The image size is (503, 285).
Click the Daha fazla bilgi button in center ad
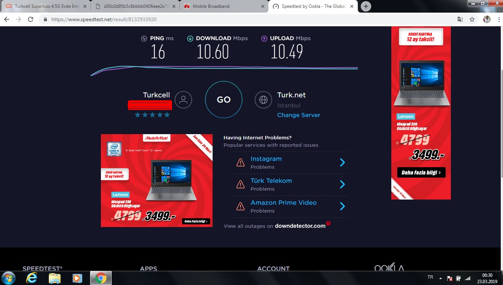[x=196, y=221]
